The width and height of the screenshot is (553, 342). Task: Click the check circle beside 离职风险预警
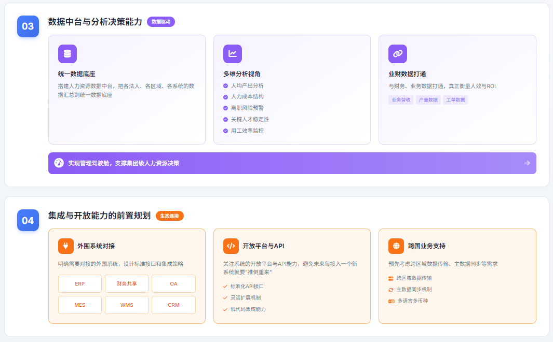225,108
